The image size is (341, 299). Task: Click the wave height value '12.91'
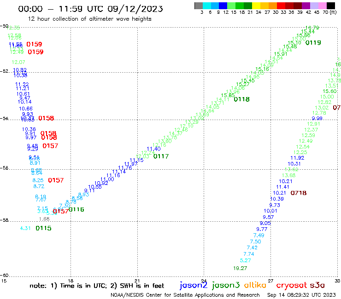[313, 124]
